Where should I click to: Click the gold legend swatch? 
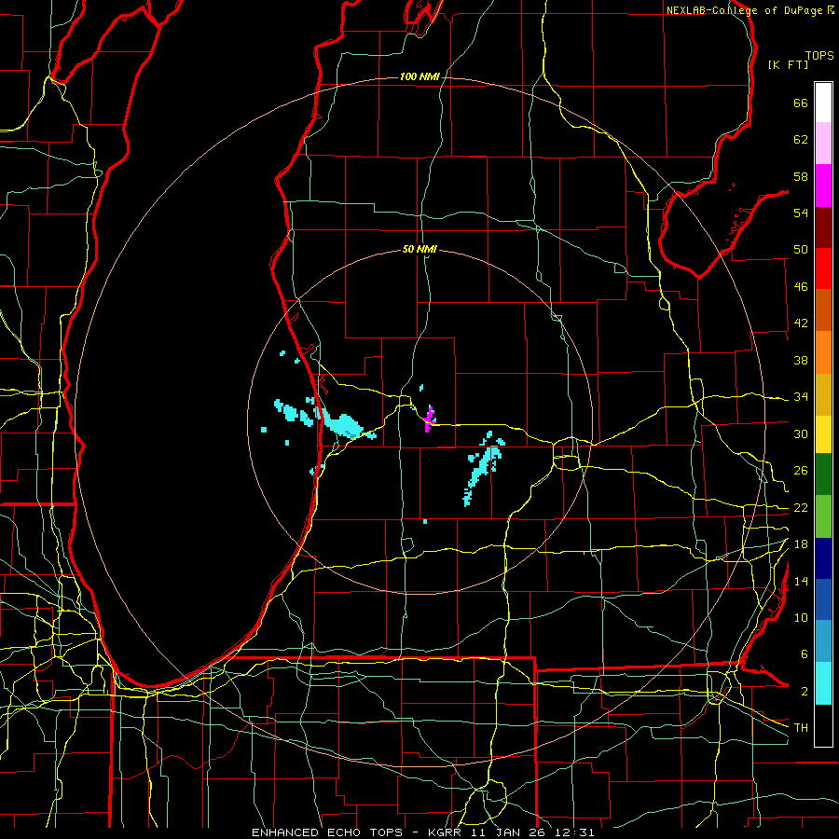tap(823, 394)
